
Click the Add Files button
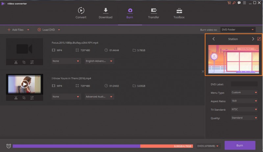16,30
